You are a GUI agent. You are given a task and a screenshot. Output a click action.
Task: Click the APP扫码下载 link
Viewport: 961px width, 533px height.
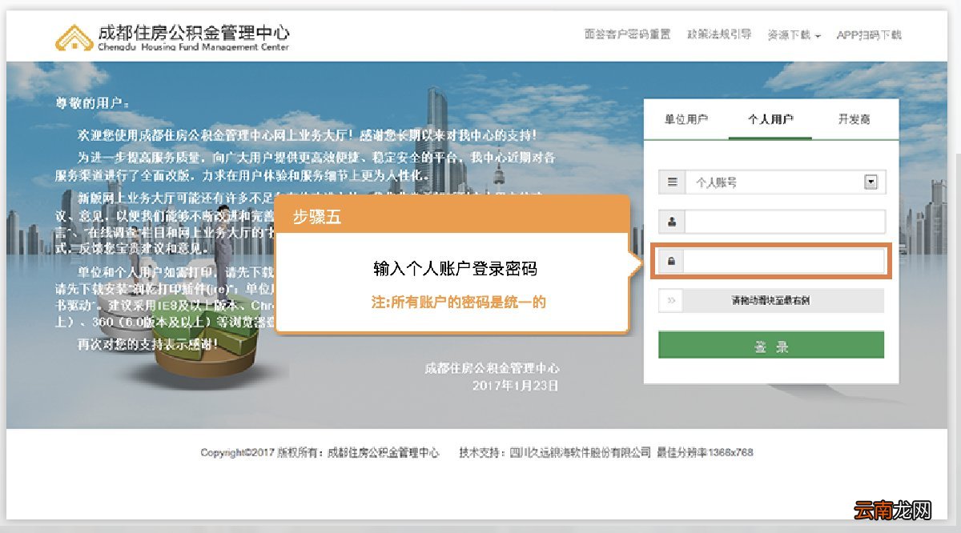870,35
